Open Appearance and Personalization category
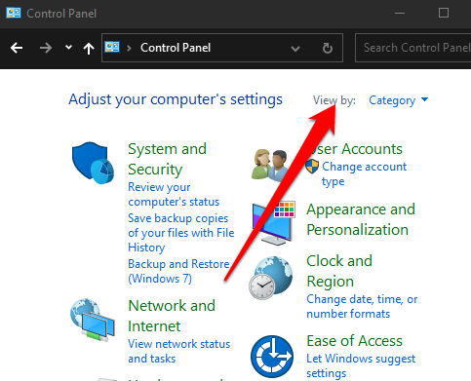471x381 pixels. 361,219
